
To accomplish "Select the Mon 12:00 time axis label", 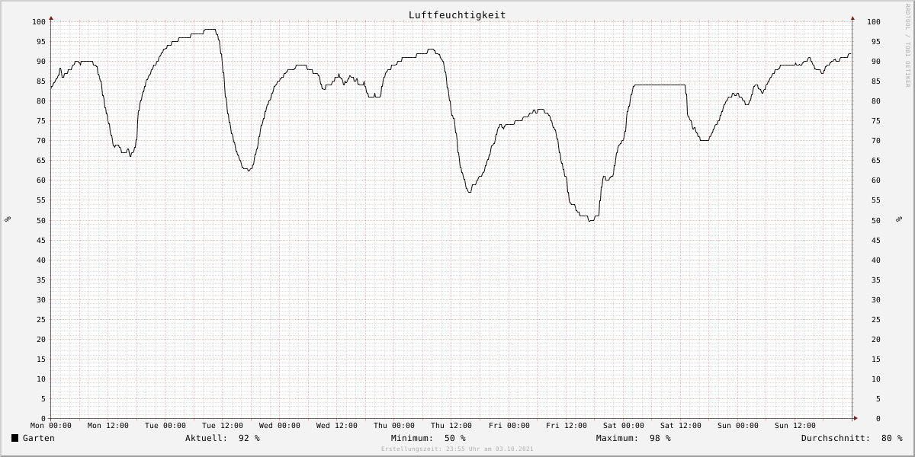I will (108, 426).
